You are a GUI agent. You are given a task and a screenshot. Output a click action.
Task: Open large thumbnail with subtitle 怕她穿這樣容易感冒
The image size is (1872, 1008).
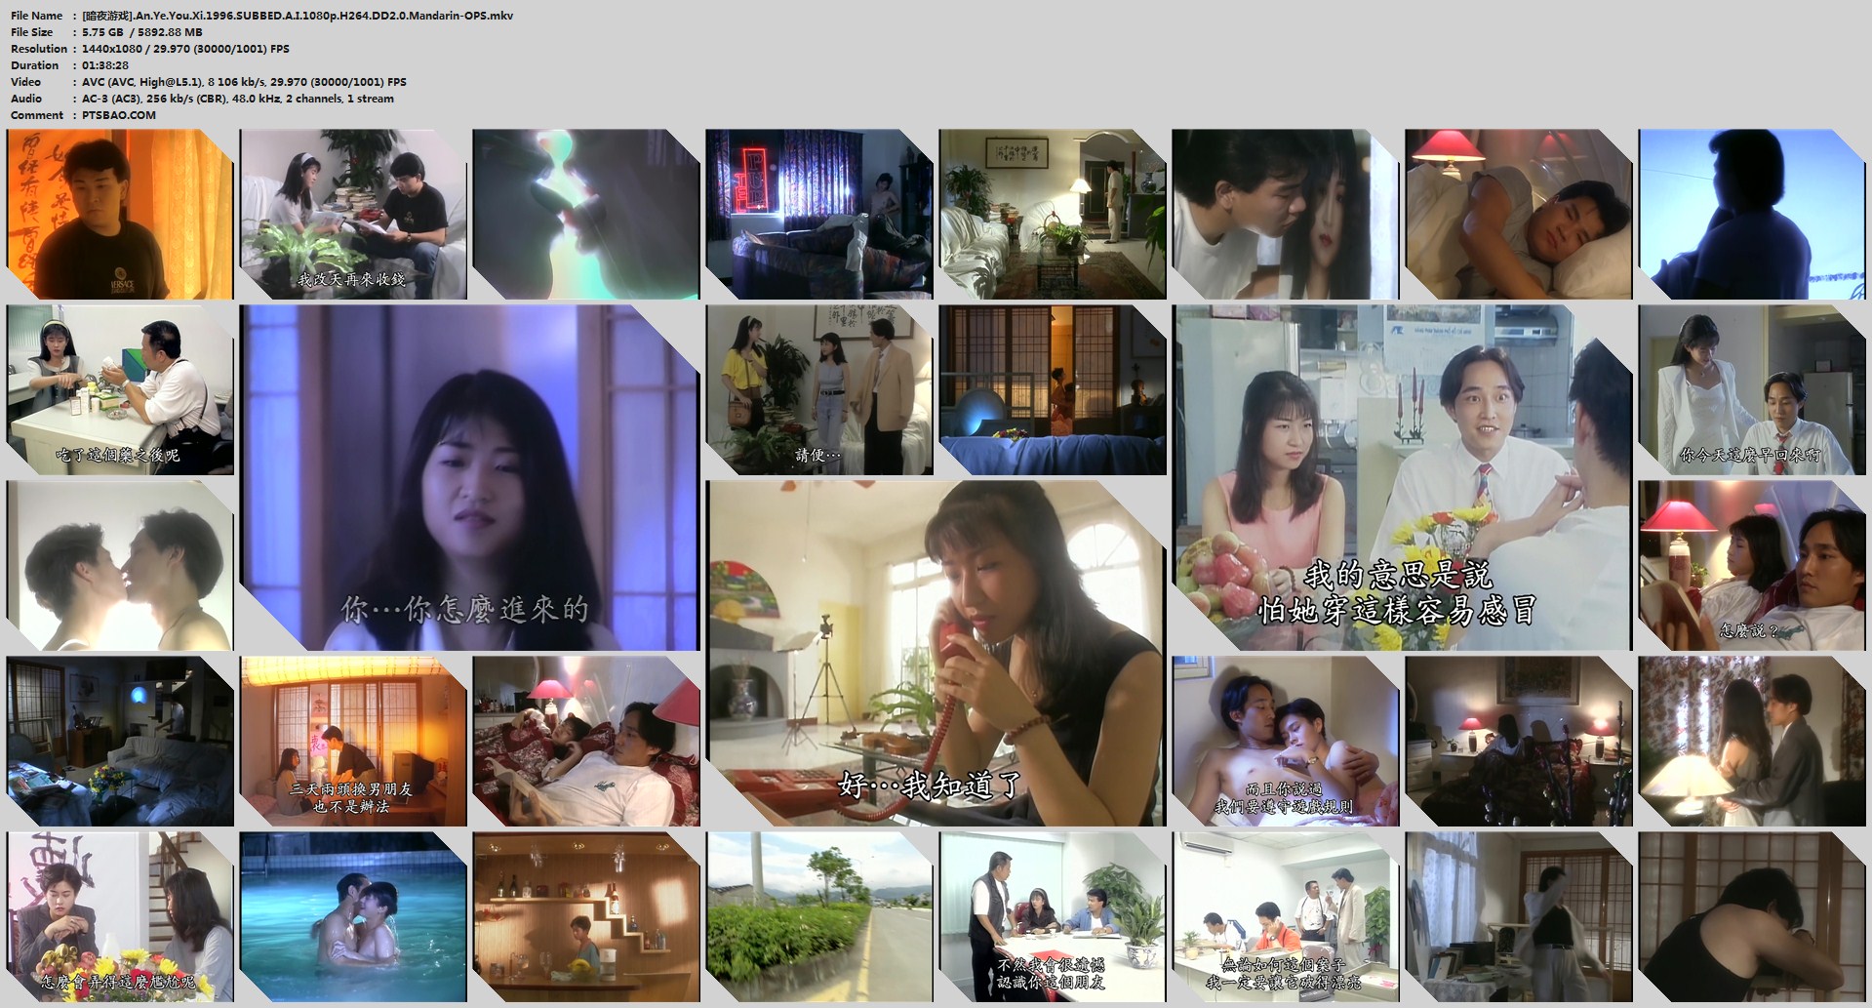point(1401,477)
